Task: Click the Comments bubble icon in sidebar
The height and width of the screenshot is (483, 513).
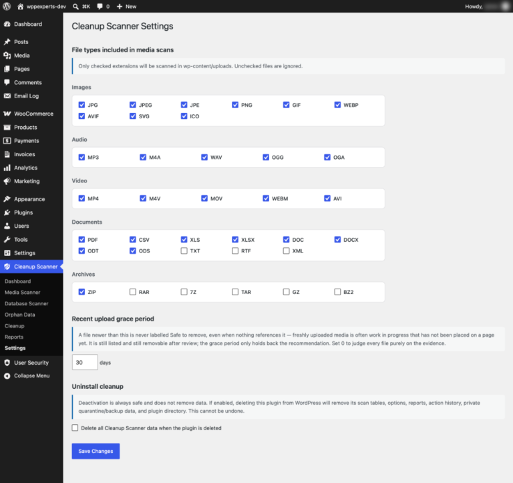Action: tap(7, 82)
